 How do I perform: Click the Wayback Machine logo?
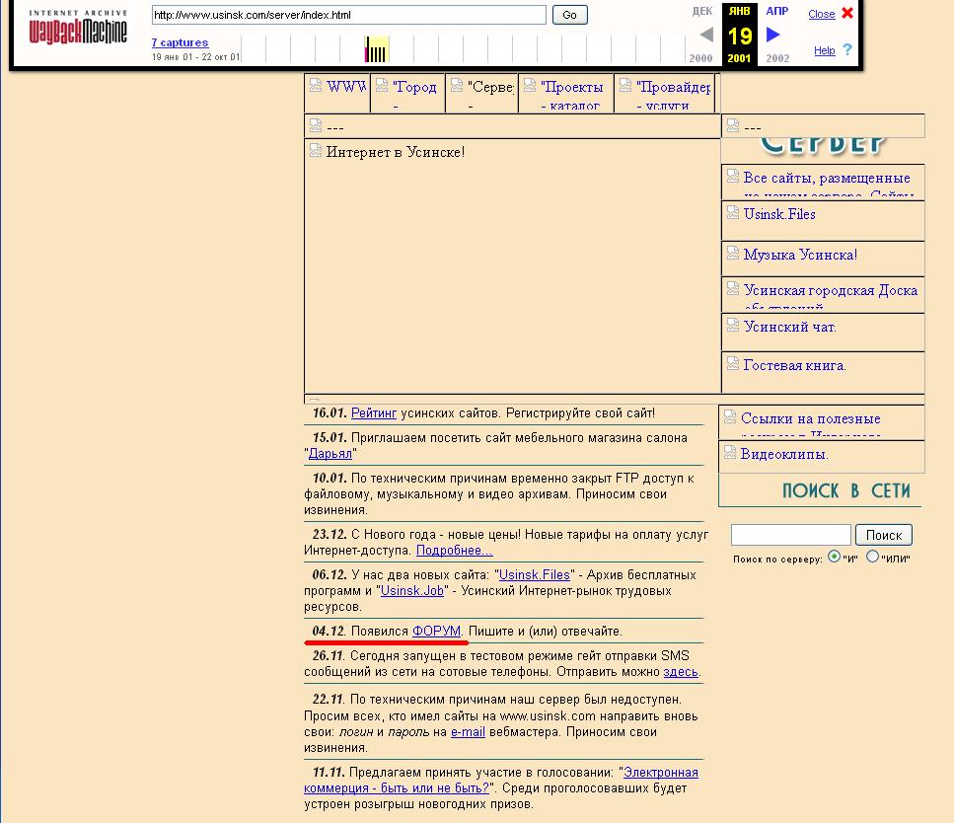coord(78,30)
